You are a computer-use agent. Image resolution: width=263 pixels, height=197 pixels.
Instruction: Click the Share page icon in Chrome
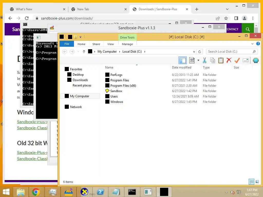coord(218,18)
